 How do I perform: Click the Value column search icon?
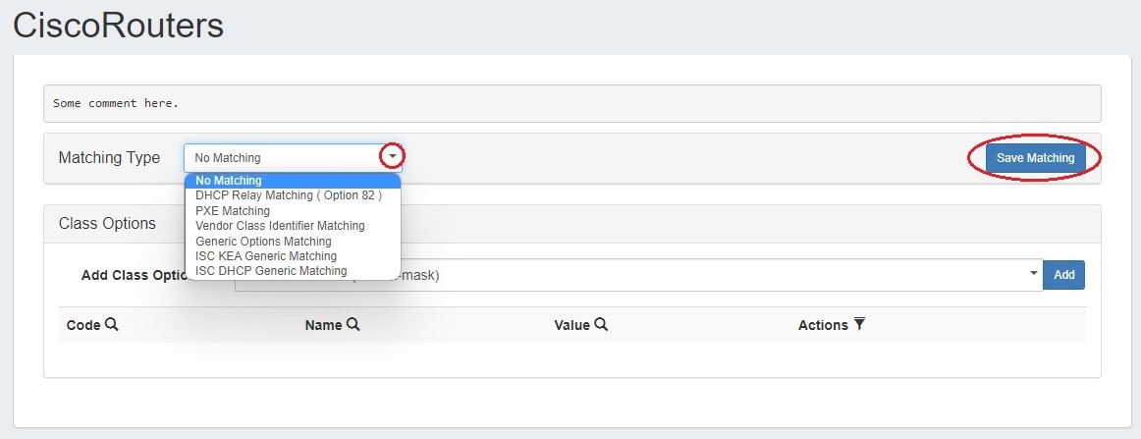tap(601, 324)
